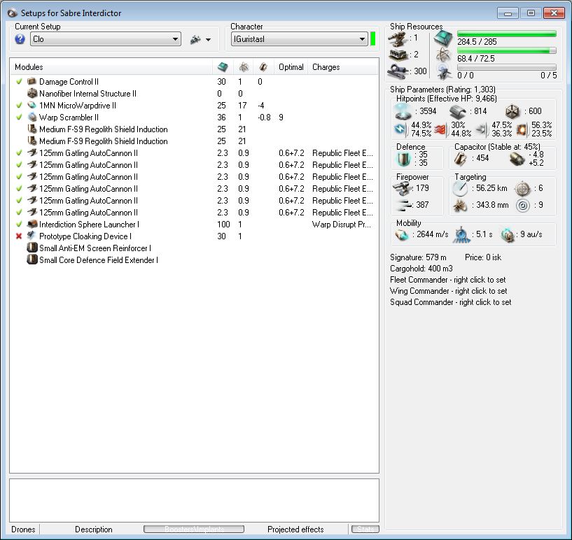Screen dimensions: 572x540
Task: Click the turret hardpoints icon in Ship Resources
Action: point(398,38)
